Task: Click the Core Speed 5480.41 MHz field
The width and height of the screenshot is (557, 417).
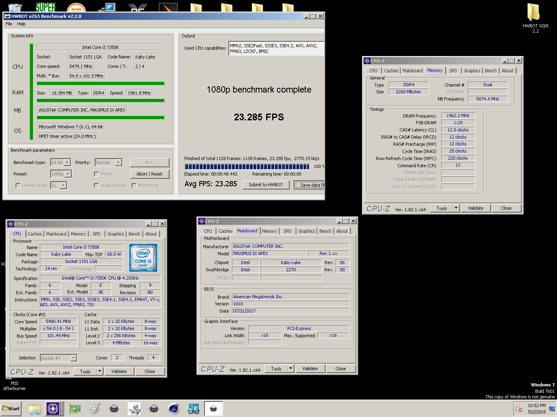Action: coord(58,321)
